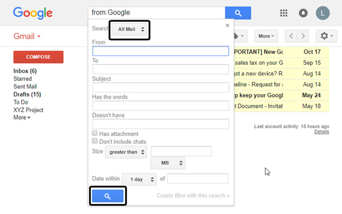Go to older messages with right arrow
Viewport: 342px width, 214px height.
coord(303,36)
